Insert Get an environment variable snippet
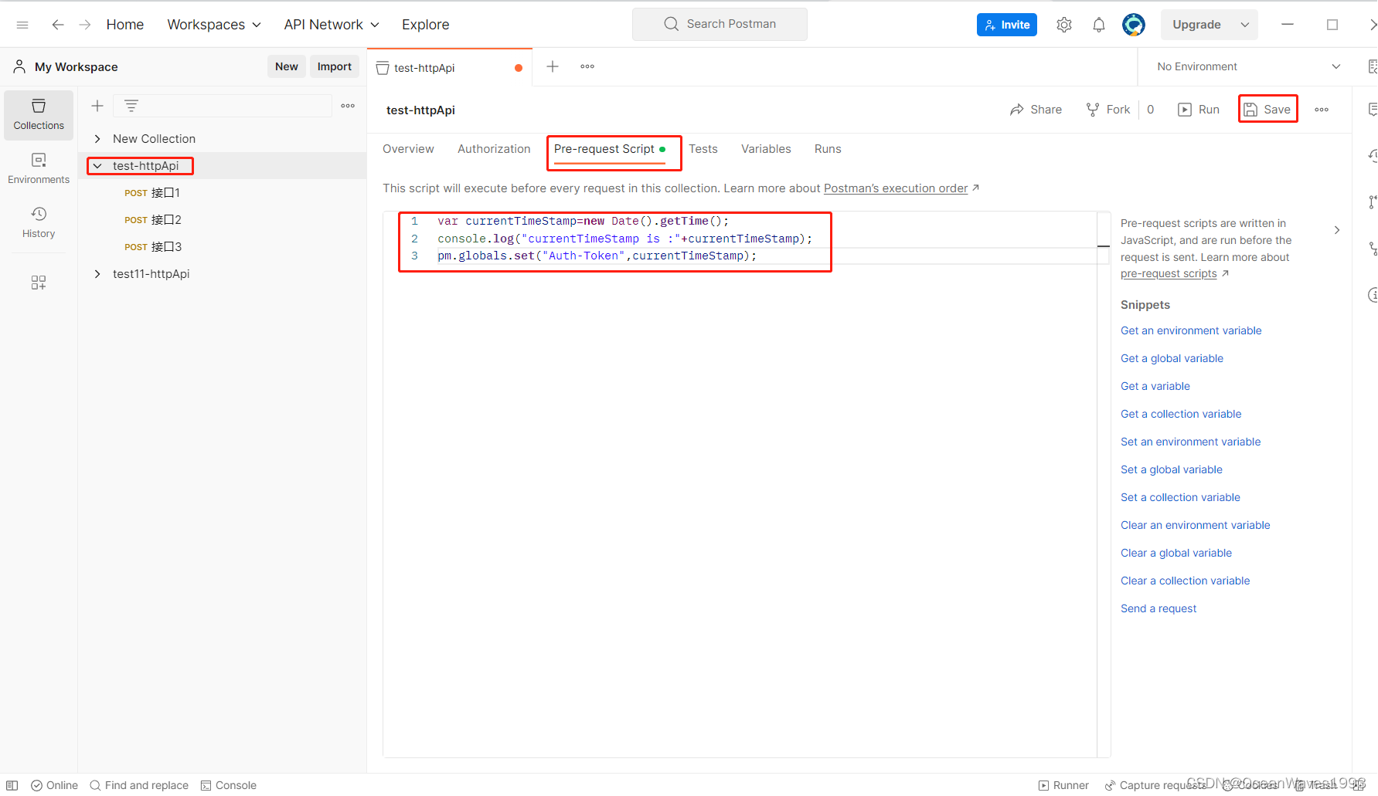The height and width of the screenshot is (796, 1378). (1191, 330)
